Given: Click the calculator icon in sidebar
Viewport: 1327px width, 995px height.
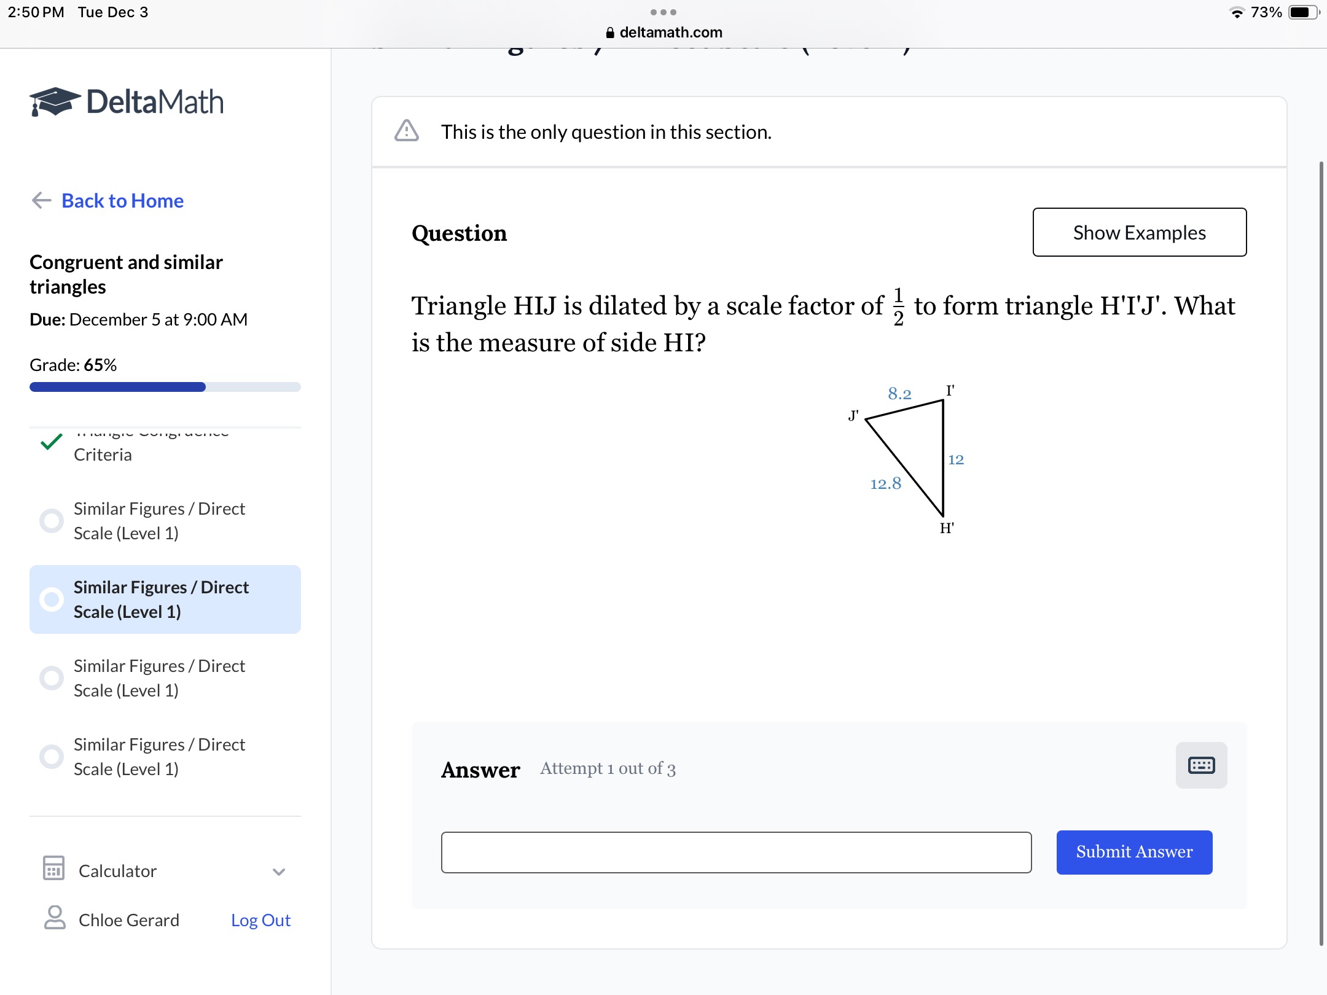Looking at the screenshot, I should 53,868.
